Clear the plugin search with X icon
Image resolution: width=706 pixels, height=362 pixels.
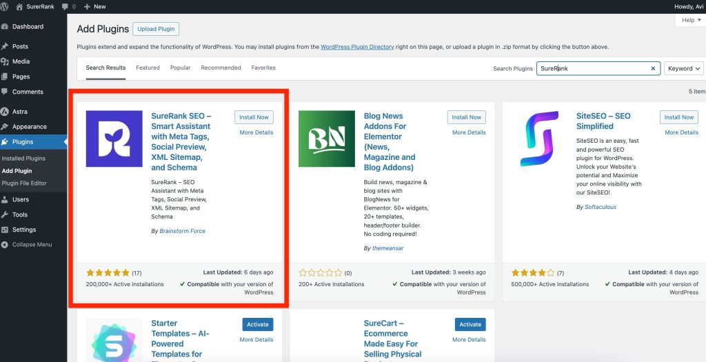653,68
